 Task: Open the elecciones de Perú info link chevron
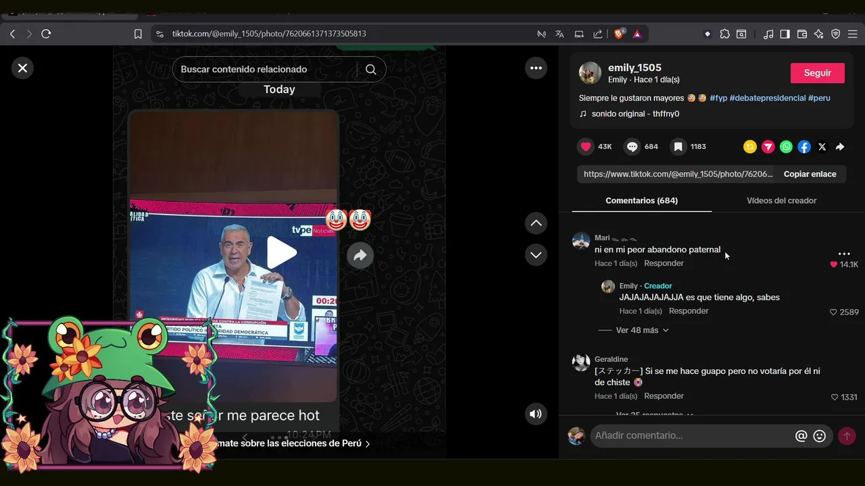click(368, 443)
